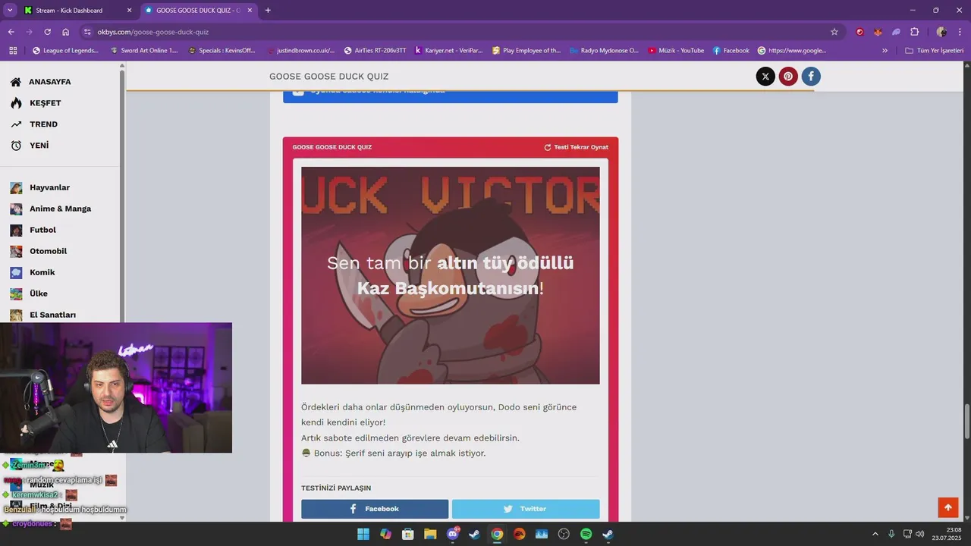Switch to the Stream - Kick Dashboard tab

tap(77, 11)
